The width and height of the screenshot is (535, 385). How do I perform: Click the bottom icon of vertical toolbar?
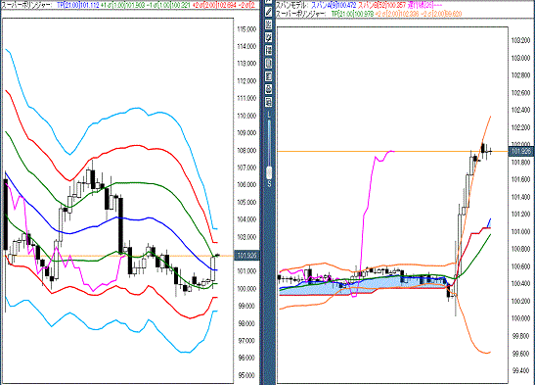(x=269, y=102)
